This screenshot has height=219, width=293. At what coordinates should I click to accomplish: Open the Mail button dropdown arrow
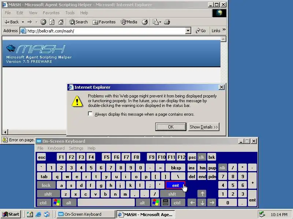tap(160, 22)
